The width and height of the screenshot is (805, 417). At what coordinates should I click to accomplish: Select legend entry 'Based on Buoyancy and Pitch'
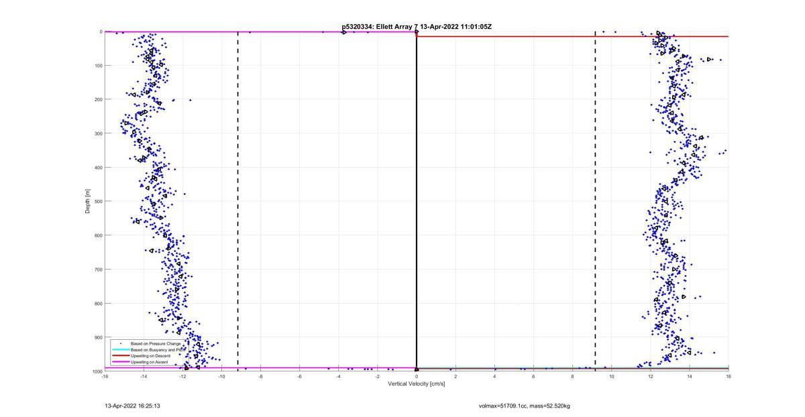(x=158, y=349)
